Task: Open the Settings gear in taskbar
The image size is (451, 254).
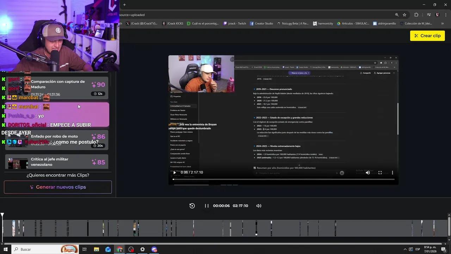Action: pyautogui.click(x=142, y=249)
